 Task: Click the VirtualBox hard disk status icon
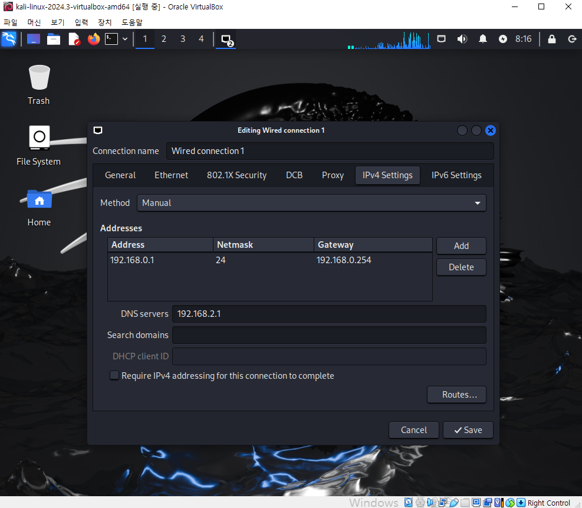click(x=408, y=503)
